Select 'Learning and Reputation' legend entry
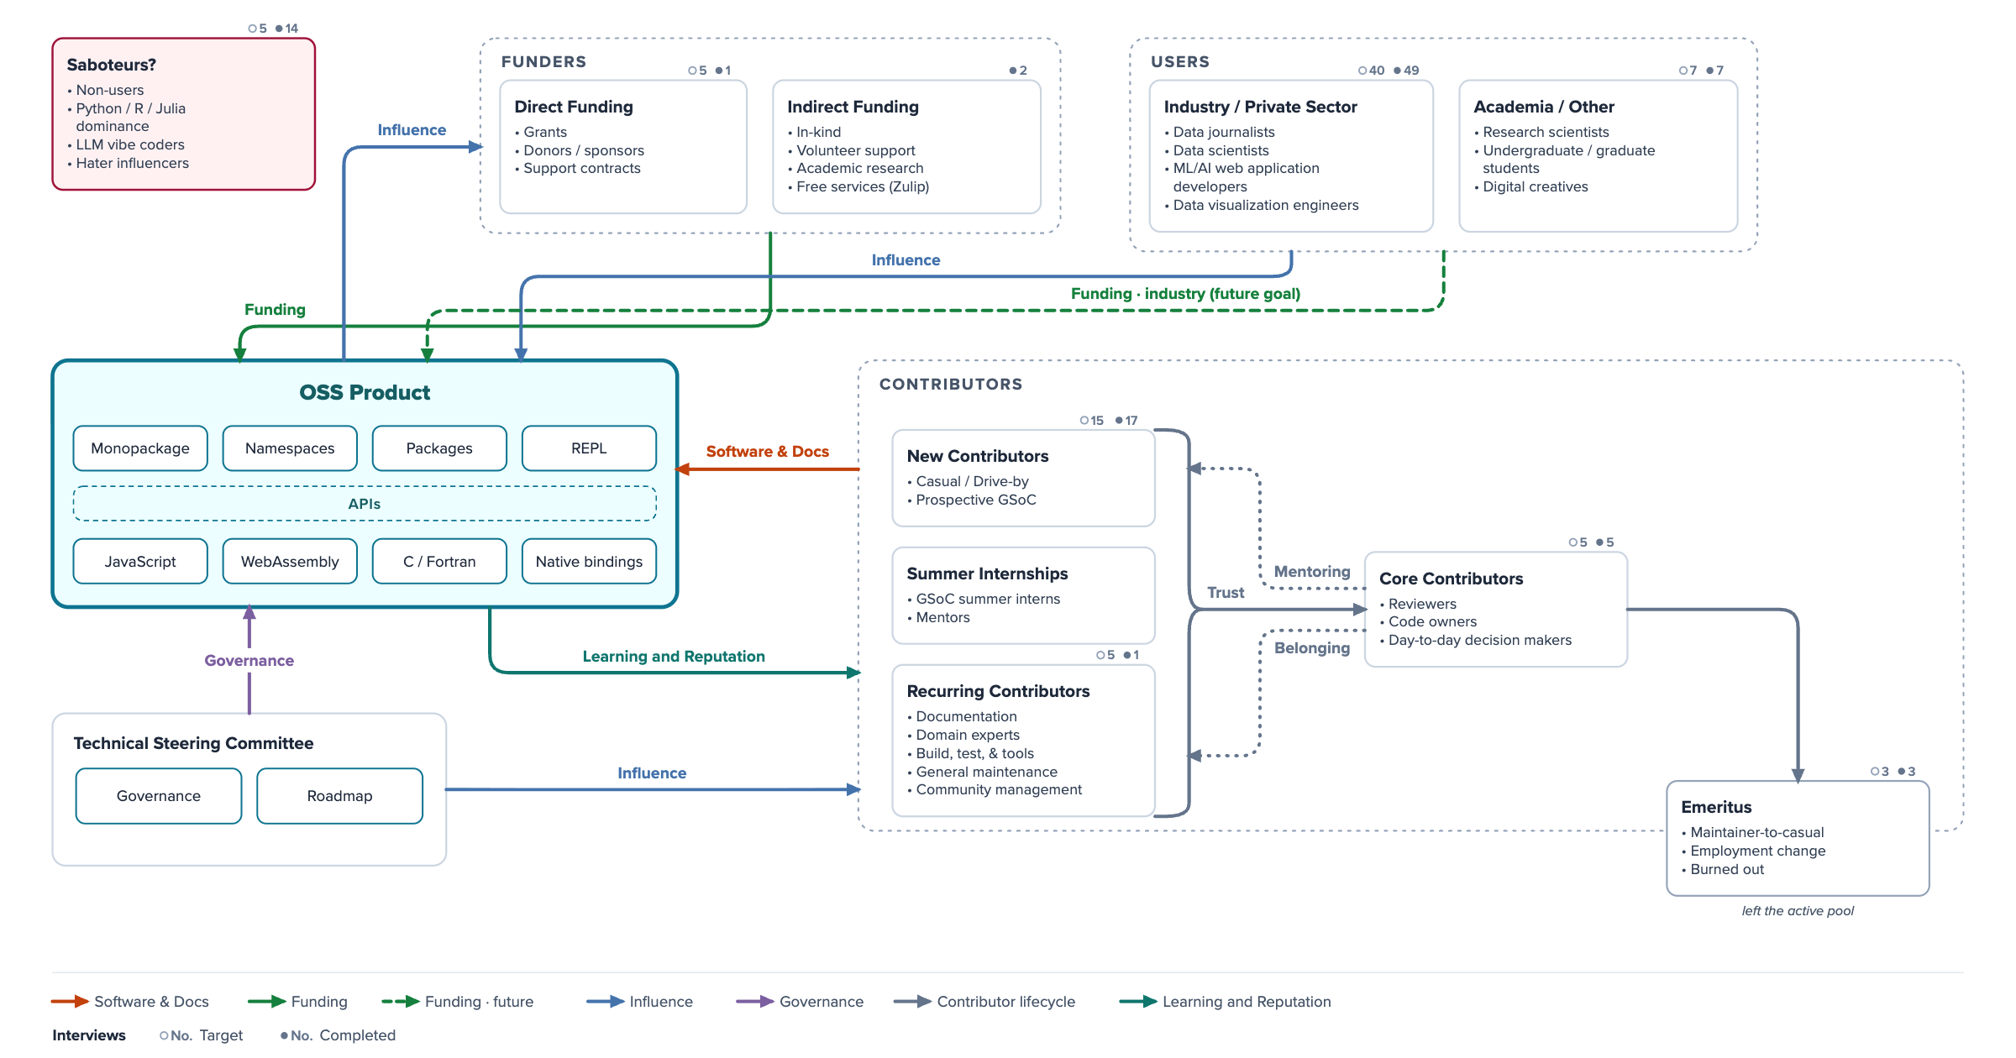Viewport: 2016px width, 1058px height. [x=1226, y=1002]
